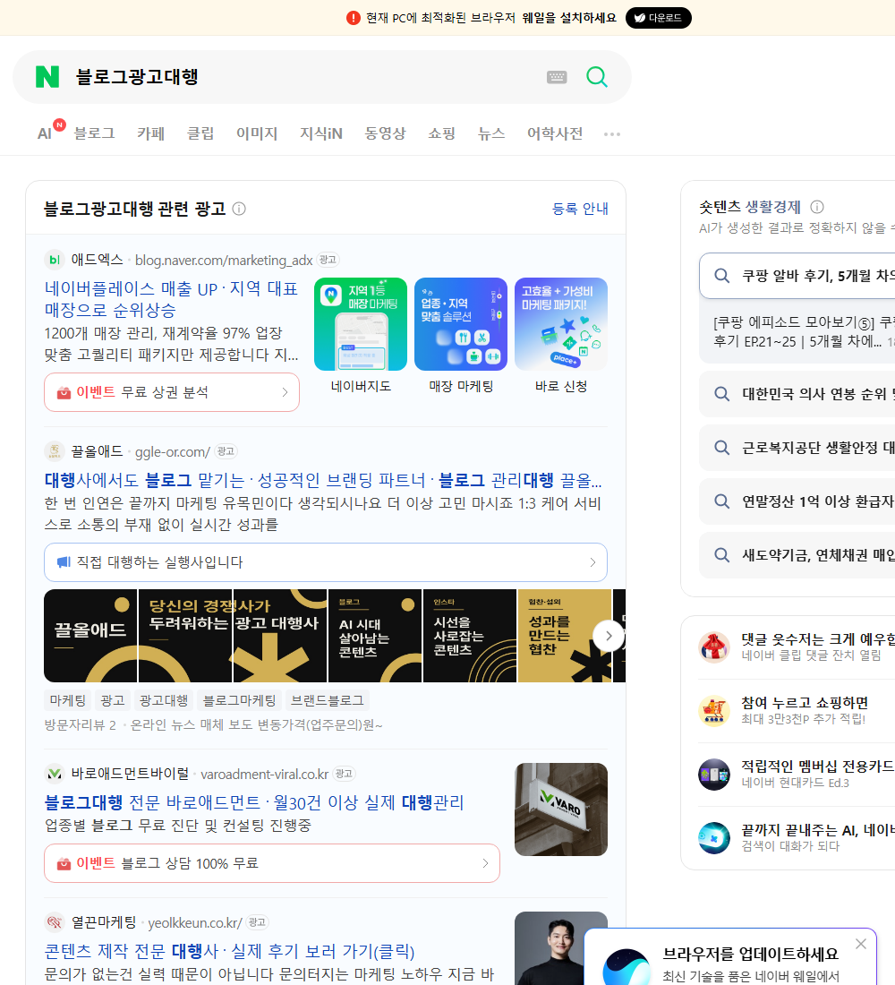Switch to the 지식iN tab
The image size is (895, 985).
coord(321,133)
